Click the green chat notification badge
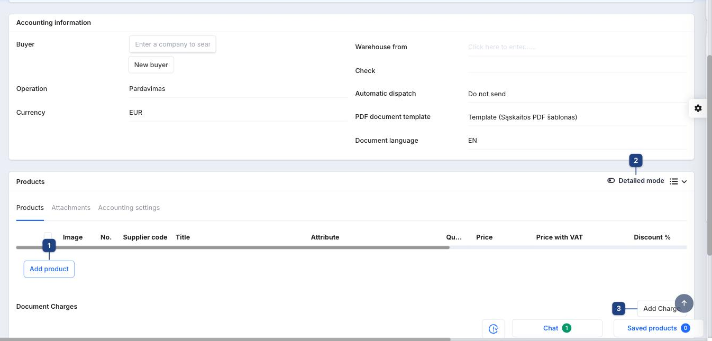This screenshot has height=341, width=712. (567, 328)
